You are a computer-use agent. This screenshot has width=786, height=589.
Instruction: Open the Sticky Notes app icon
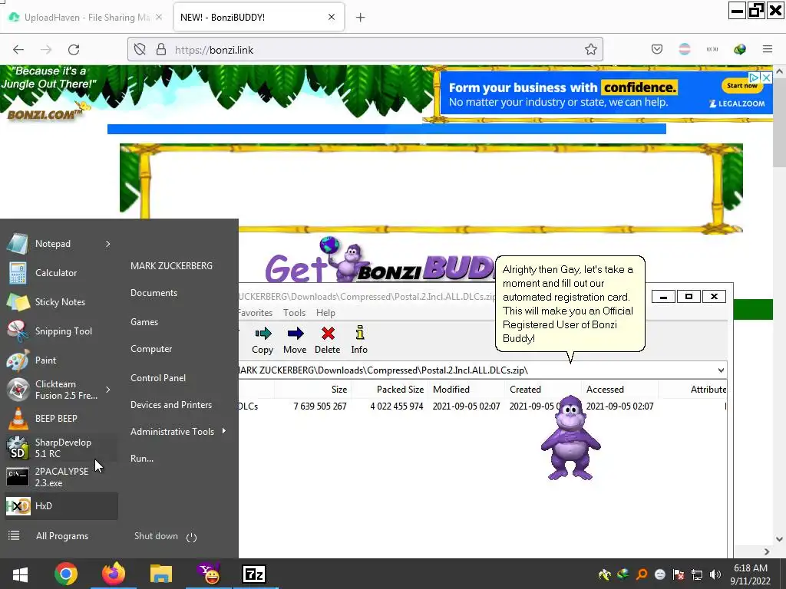click(x=18, y=302)
